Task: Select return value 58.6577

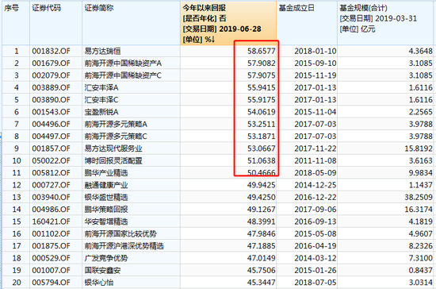Action: [262, 52]
